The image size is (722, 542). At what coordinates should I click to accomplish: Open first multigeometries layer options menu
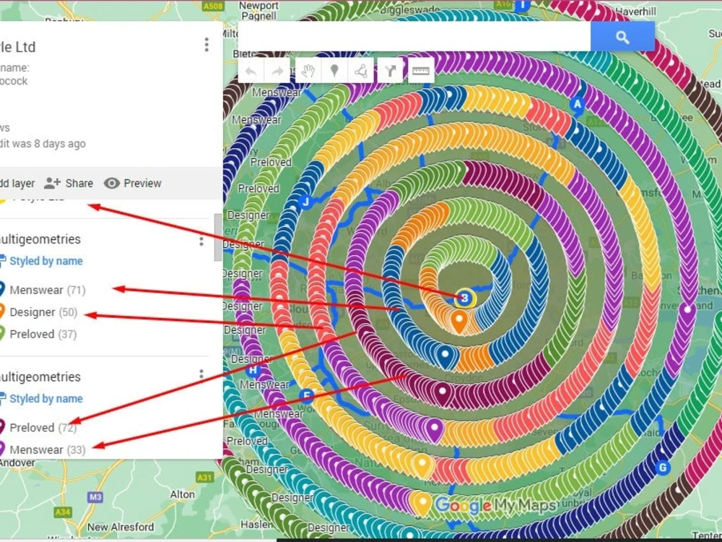coord(201,241)
